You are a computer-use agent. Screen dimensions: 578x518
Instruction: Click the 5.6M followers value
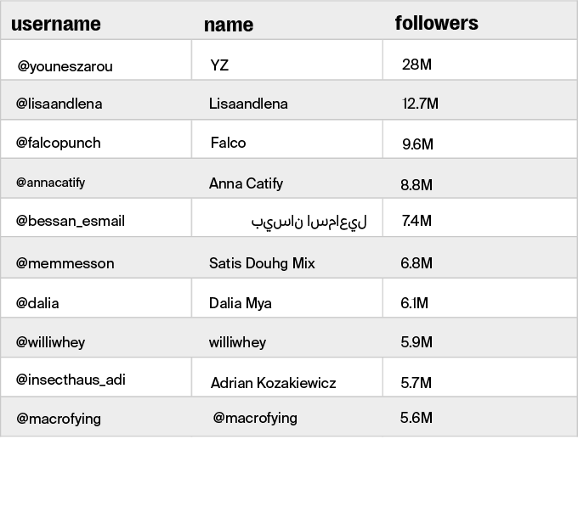(x=416, y=418)
